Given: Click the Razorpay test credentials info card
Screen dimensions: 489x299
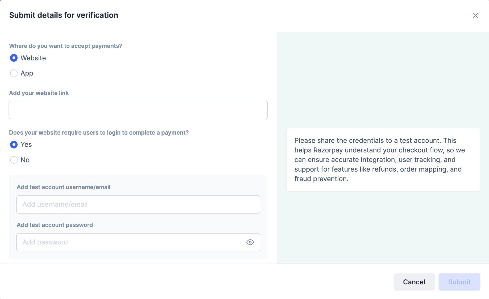Looking at the screenshot, I should click(383, 160).
